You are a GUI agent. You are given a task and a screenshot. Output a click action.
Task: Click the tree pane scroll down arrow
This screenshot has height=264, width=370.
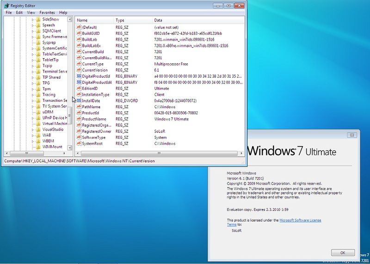70,147
